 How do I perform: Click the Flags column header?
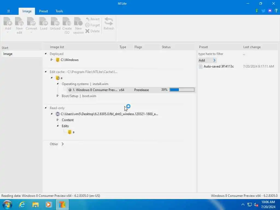[x=138, y=47]
